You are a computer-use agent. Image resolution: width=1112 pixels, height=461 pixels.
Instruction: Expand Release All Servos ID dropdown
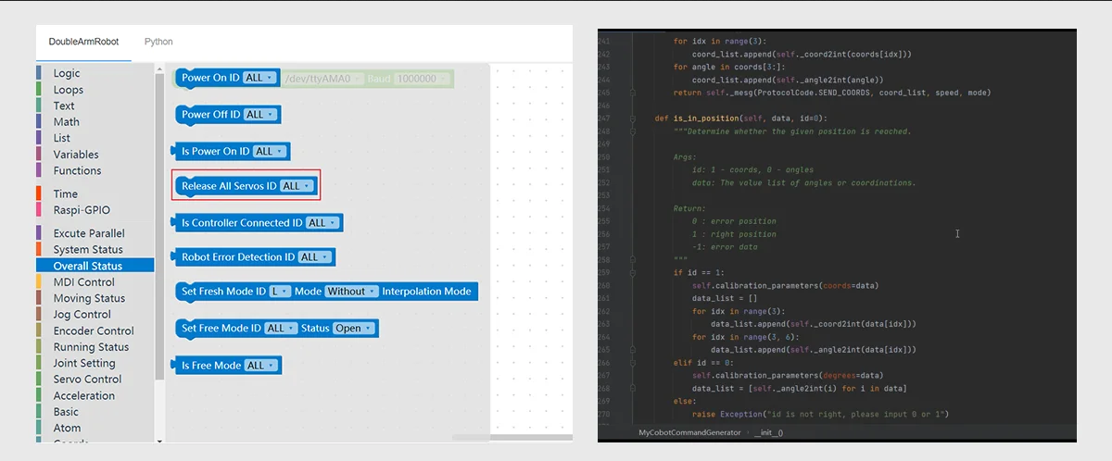point(296,186)
